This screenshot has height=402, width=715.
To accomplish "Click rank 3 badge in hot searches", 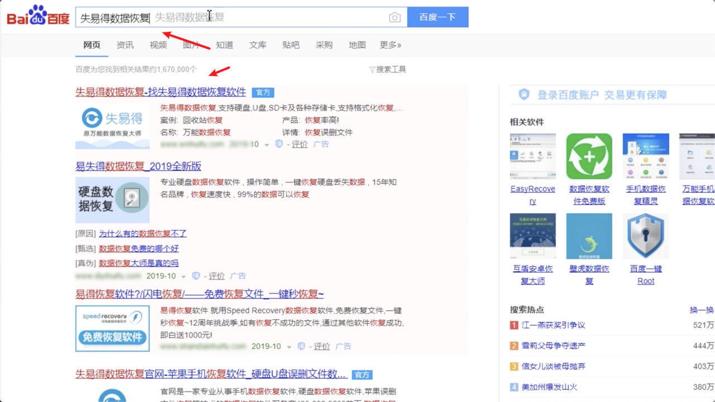I will 514,366.
